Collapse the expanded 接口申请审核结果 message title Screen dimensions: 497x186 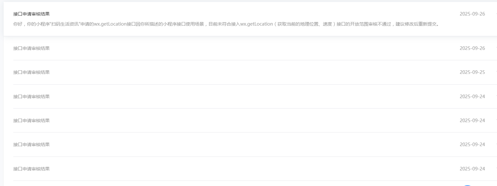pos(31,14)
